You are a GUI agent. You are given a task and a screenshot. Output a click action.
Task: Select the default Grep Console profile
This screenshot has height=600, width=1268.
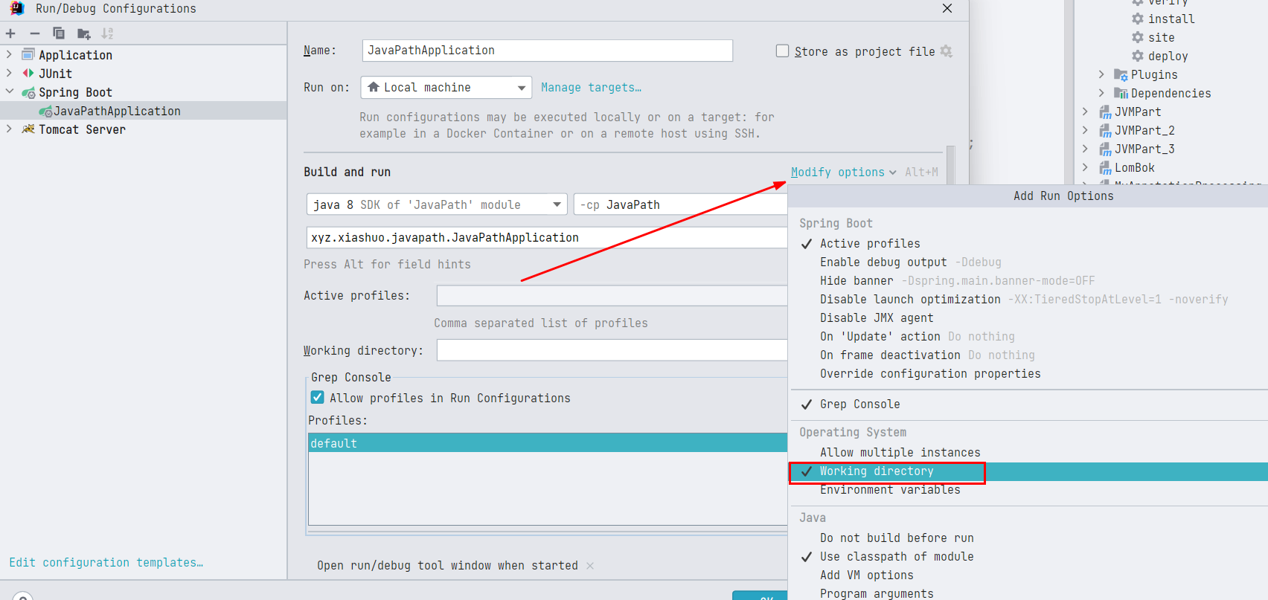click(548, 443)
